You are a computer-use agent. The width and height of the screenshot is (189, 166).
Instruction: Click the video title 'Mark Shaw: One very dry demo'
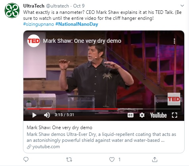[x=82, y=41]
